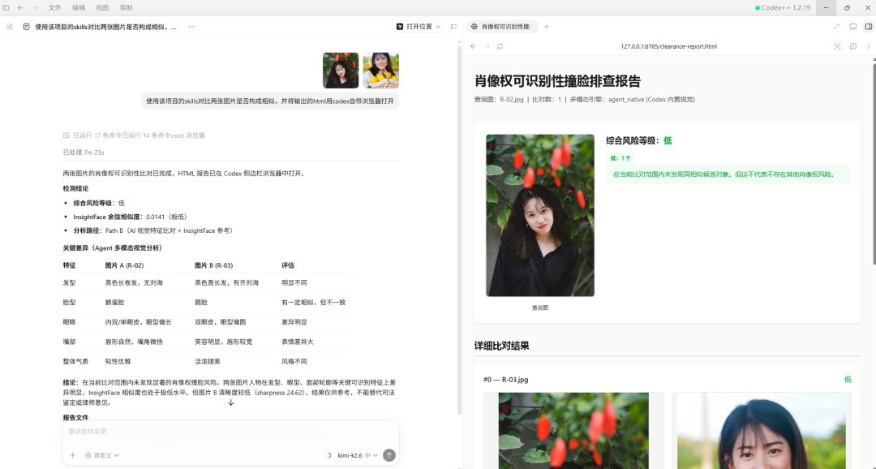Click the 详细比对结果 section heading
The height and width of the screenshot is (469, 876).
502,346
